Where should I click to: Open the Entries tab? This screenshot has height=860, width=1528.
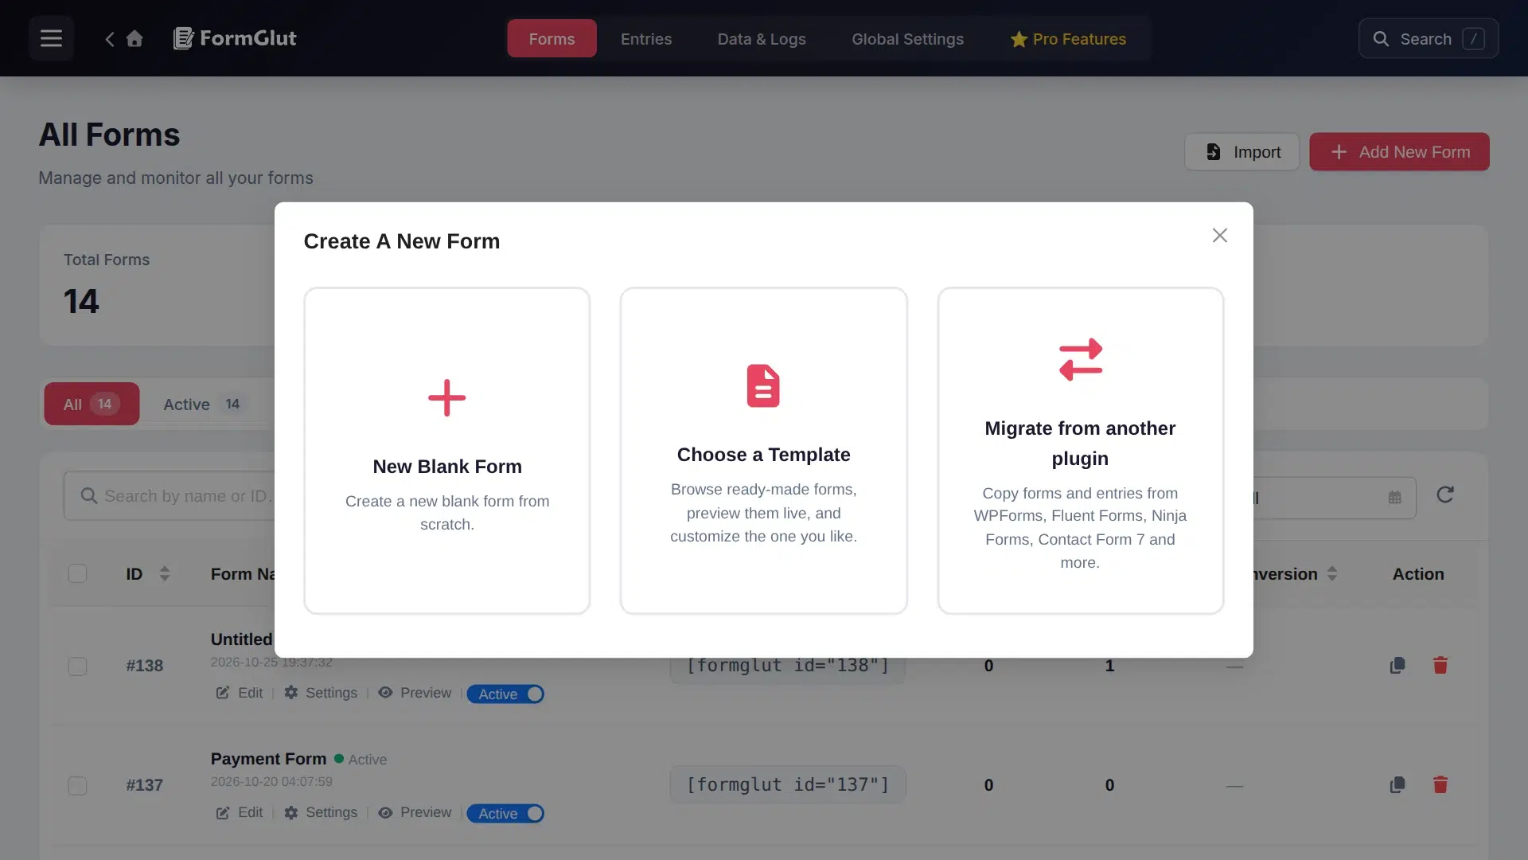pos(646,39)
